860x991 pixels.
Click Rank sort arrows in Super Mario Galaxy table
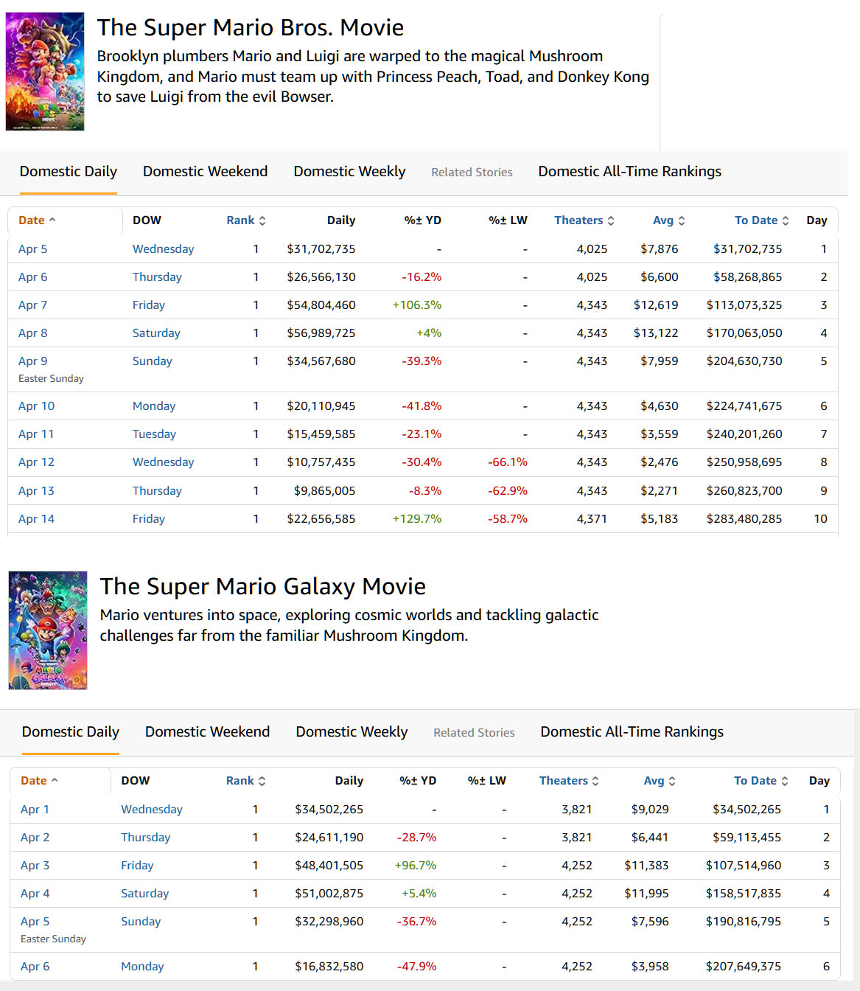[262, 781]
